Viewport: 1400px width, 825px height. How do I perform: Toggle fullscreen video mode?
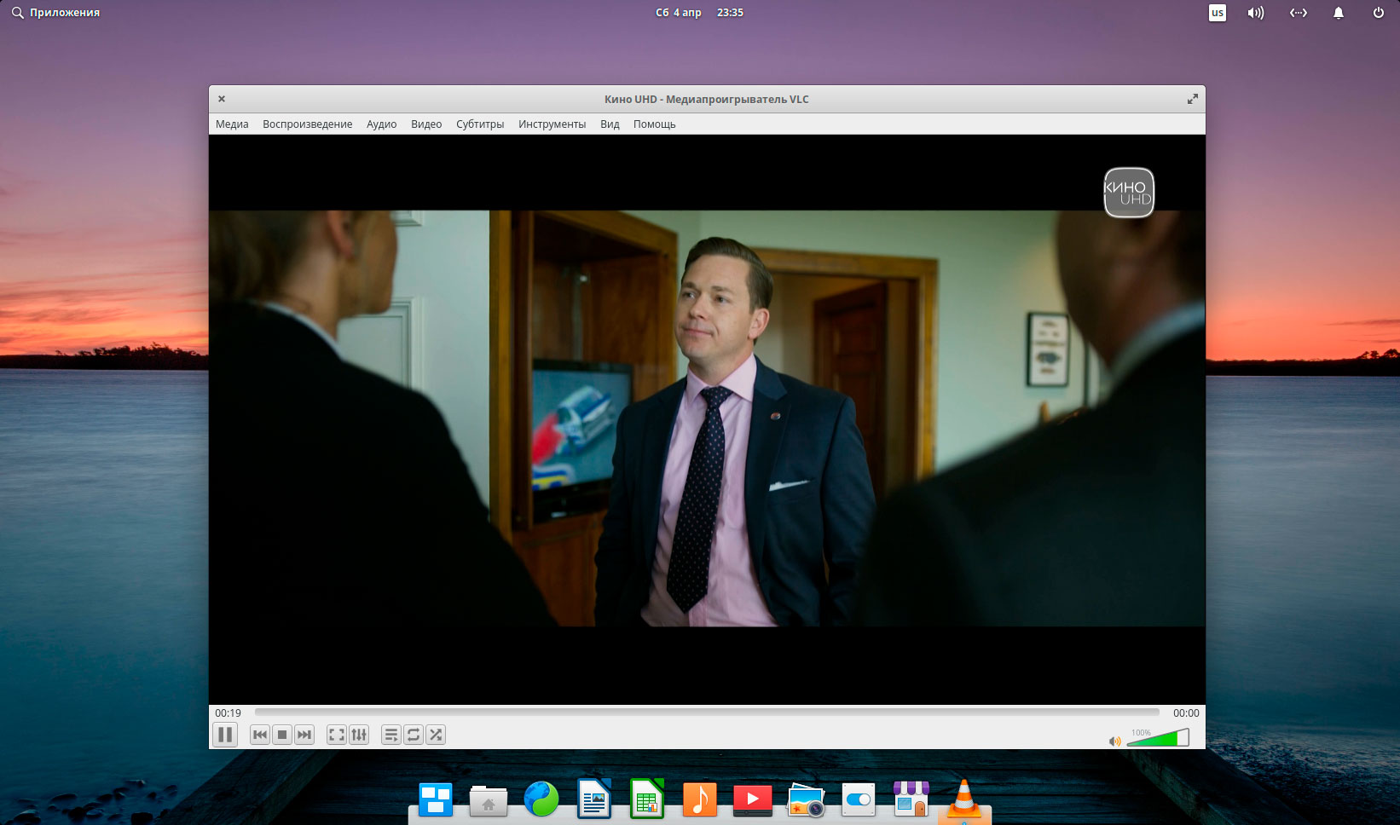[x=337, y=735]
